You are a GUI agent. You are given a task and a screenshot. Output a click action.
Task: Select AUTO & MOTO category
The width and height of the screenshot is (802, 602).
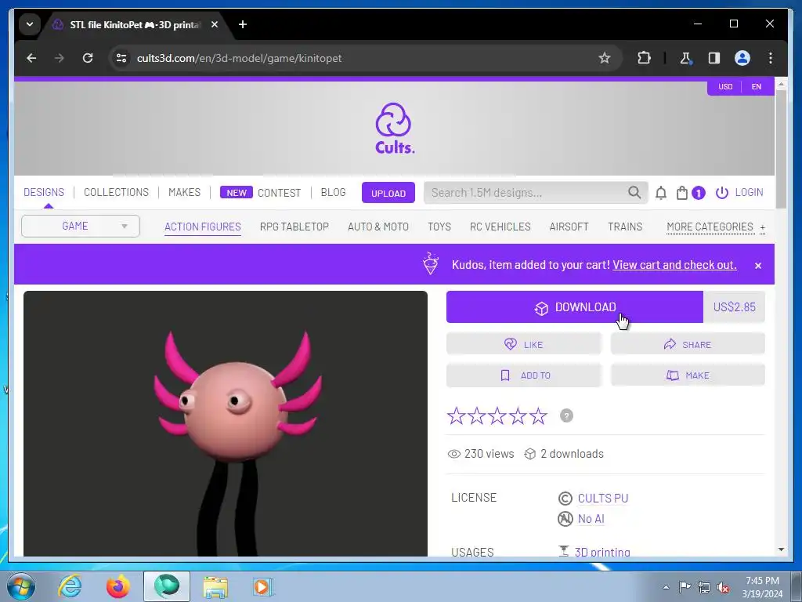click(378, 227)
